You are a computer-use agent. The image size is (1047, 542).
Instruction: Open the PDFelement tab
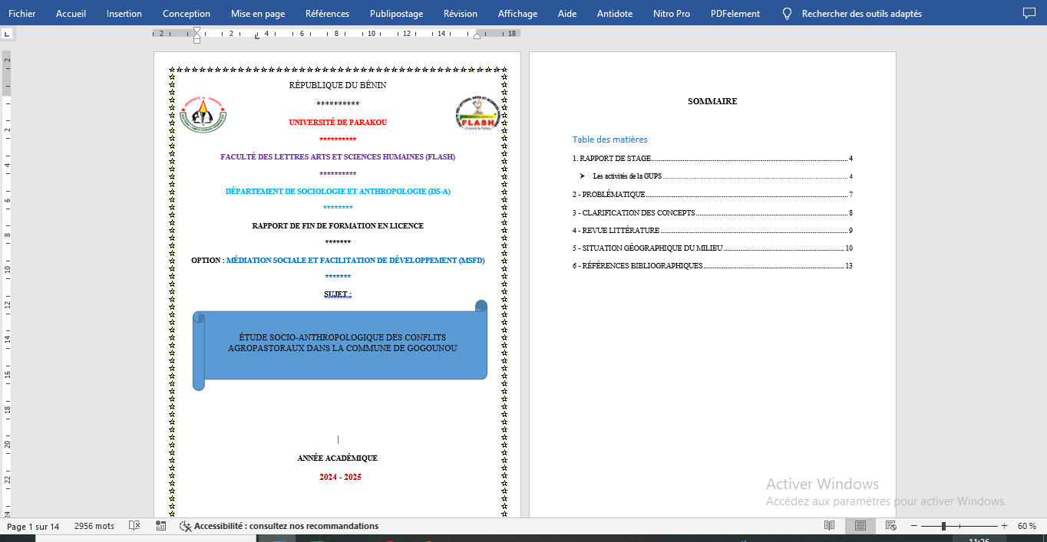pyautogui.click(x=735, y=14)
